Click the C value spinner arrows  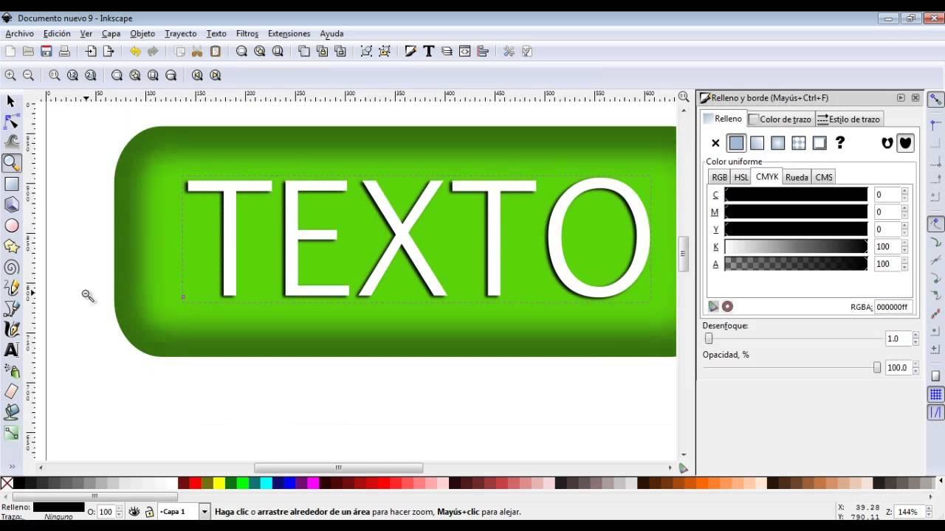[904, 195]
